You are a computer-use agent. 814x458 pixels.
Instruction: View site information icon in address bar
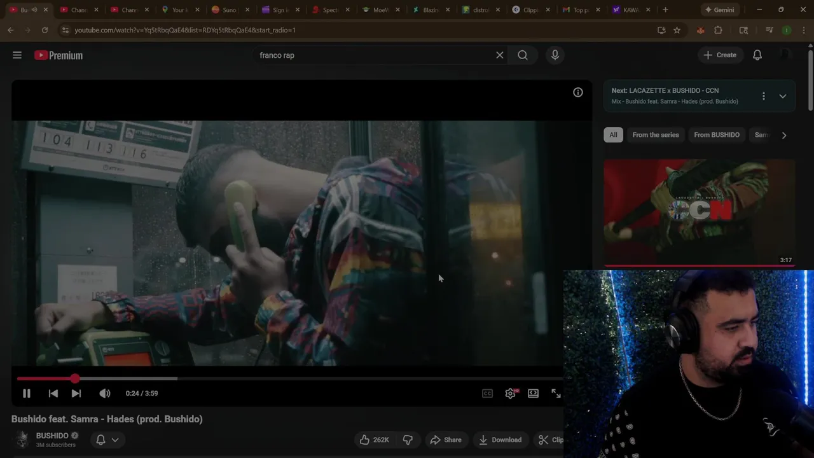click(x=65, y=30)
